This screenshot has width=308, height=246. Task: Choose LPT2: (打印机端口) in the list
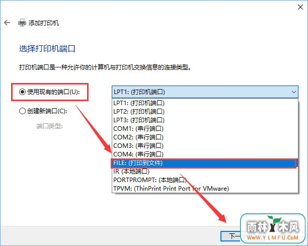(x=205, y=112)
